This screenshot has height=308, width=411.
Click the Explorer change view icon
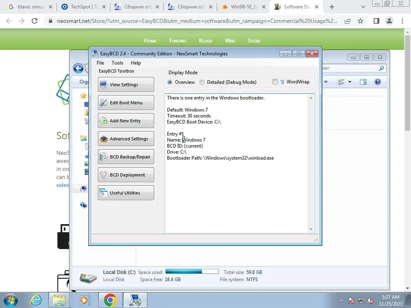tap(341, 82)
